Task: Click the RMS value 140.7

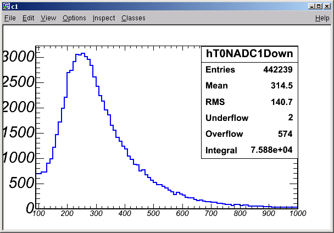Action: [x=282, y=102]
